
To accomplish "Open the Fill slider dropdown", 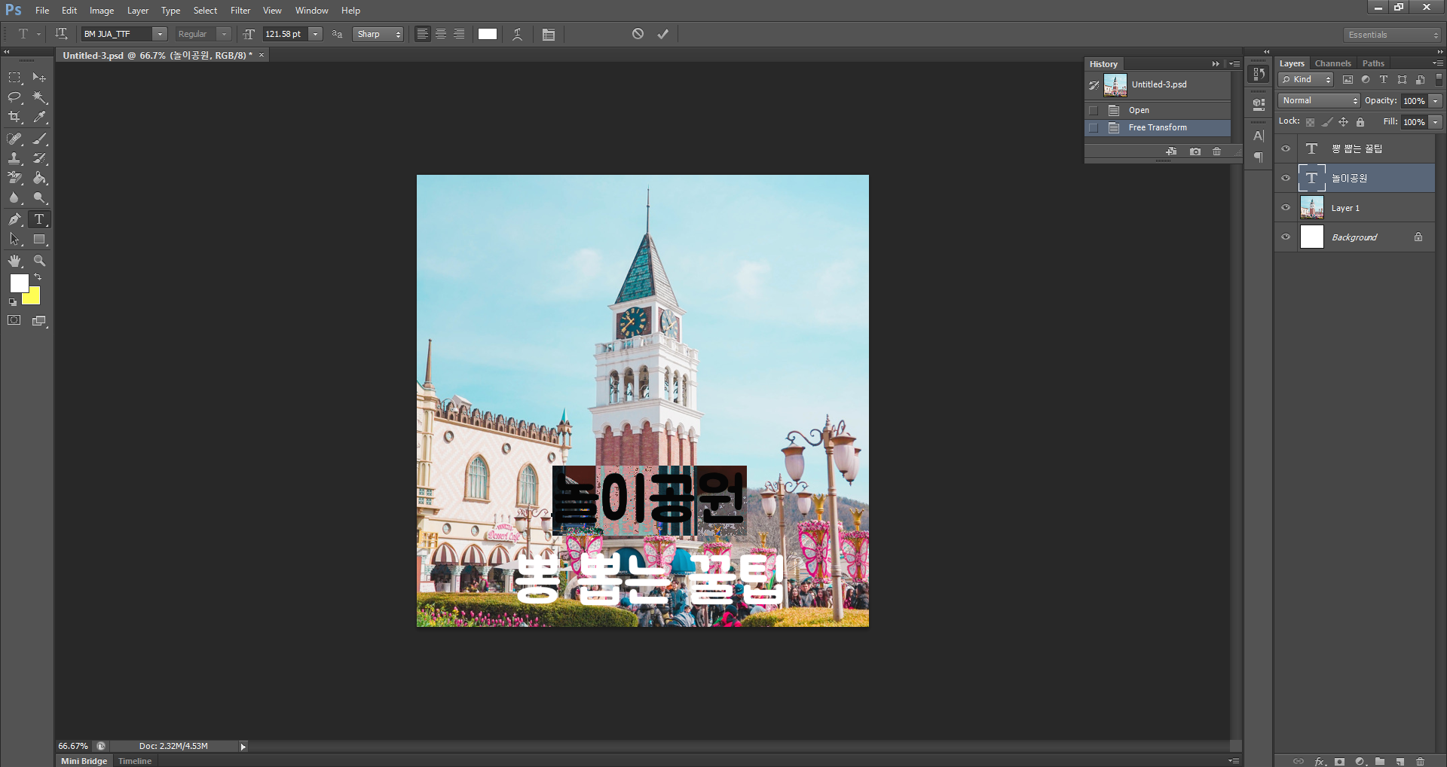I will point(1436,121).
